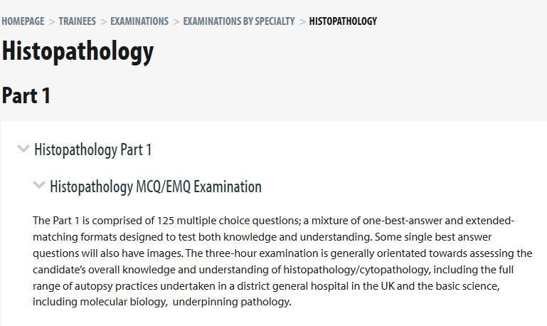Image resolution: width=547 pixels, height=326 pixels.
Task: Open Examinations by Specialty breadcrumb
Action: (x=238, y=21)
